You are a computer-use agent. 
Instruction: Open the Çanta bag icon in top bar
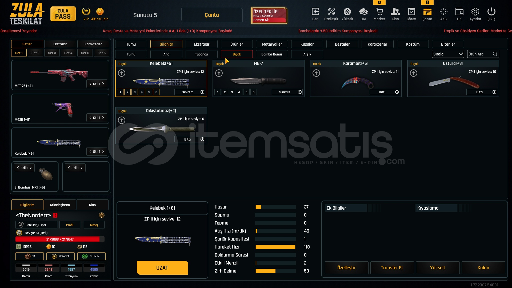pyautogui.click(x=427, y=12)
